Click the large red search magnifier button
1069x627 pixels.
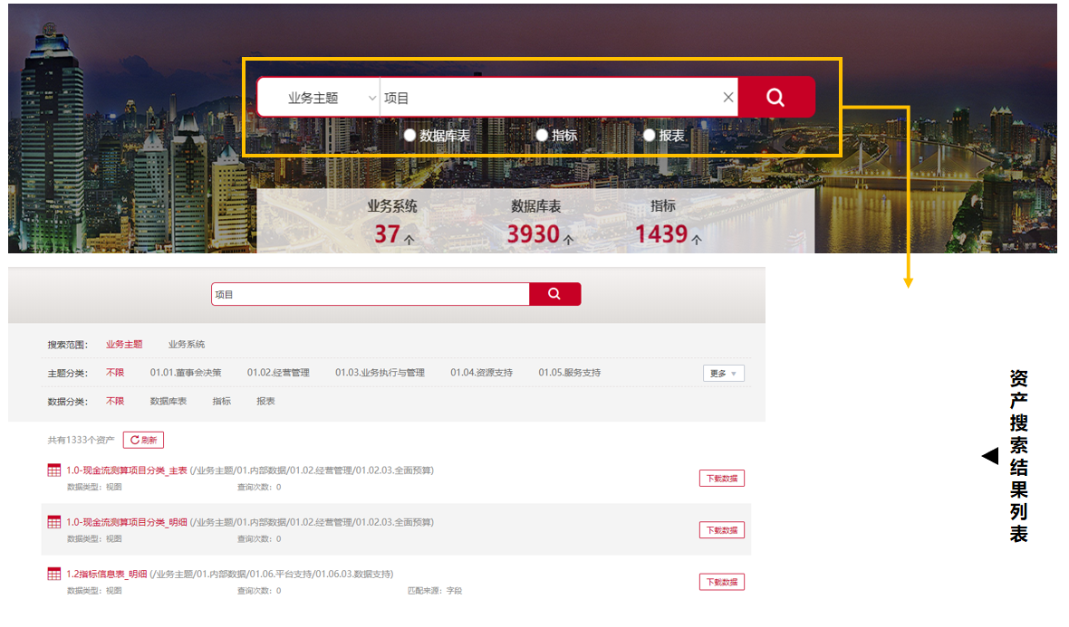775,97
